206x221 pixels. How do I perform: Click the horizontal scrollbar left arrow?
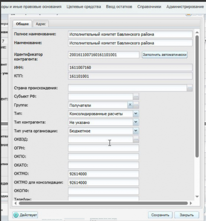(16, 203)
